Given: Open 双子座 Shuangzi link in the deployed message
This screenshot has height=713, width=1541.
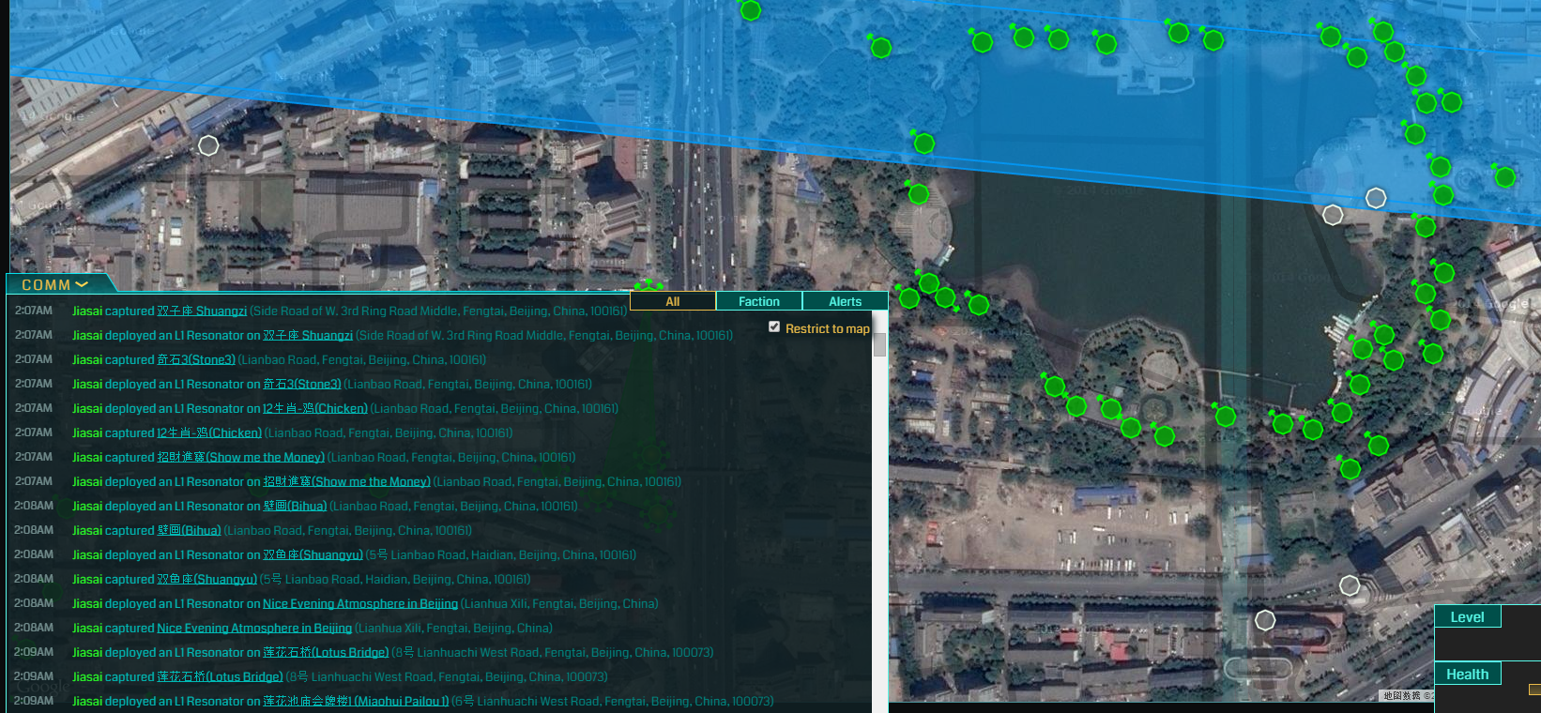Looking at the screenshot, I should [308, 335].
